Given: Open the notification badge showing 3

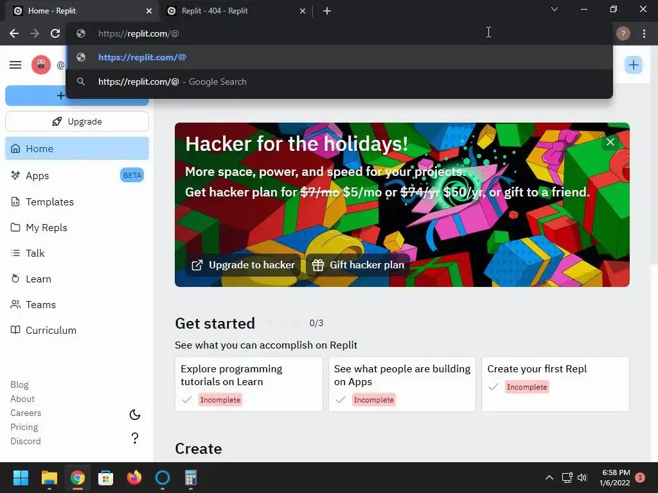Looking at the screenshot, I should (640, 478).
